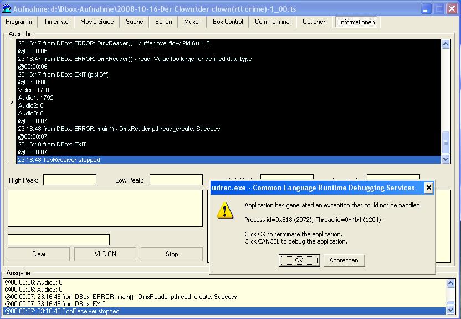Switch to the Timerliste tab

click(56, 22)
